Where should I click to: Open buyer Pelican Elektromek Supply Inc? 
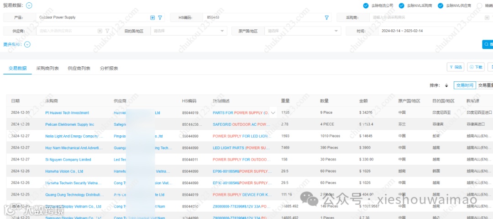point(69,124)
